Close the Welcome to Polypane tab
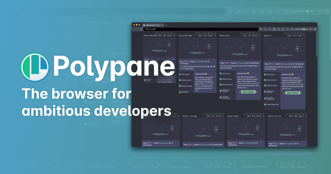The image size is (331, 174). [x=163, y=25]
